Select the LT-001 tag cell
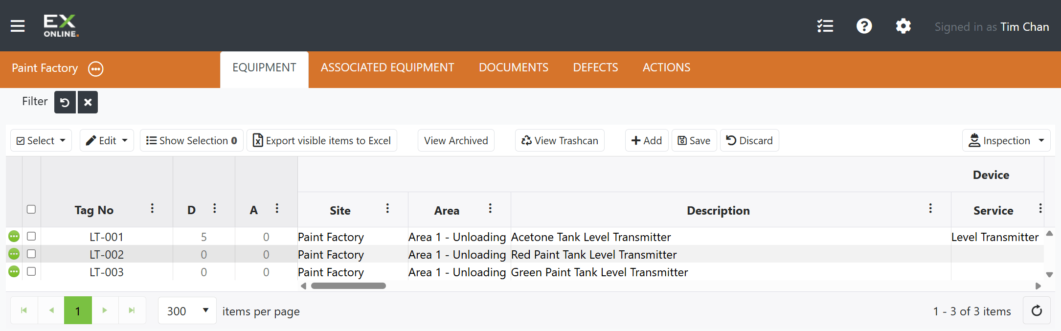Viewport: 1061px width, 331px height. click(x=107, y=237)
